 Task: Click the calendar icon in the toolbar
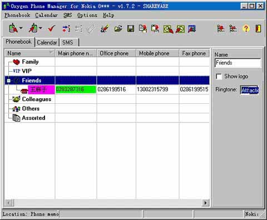pos(192,29)
